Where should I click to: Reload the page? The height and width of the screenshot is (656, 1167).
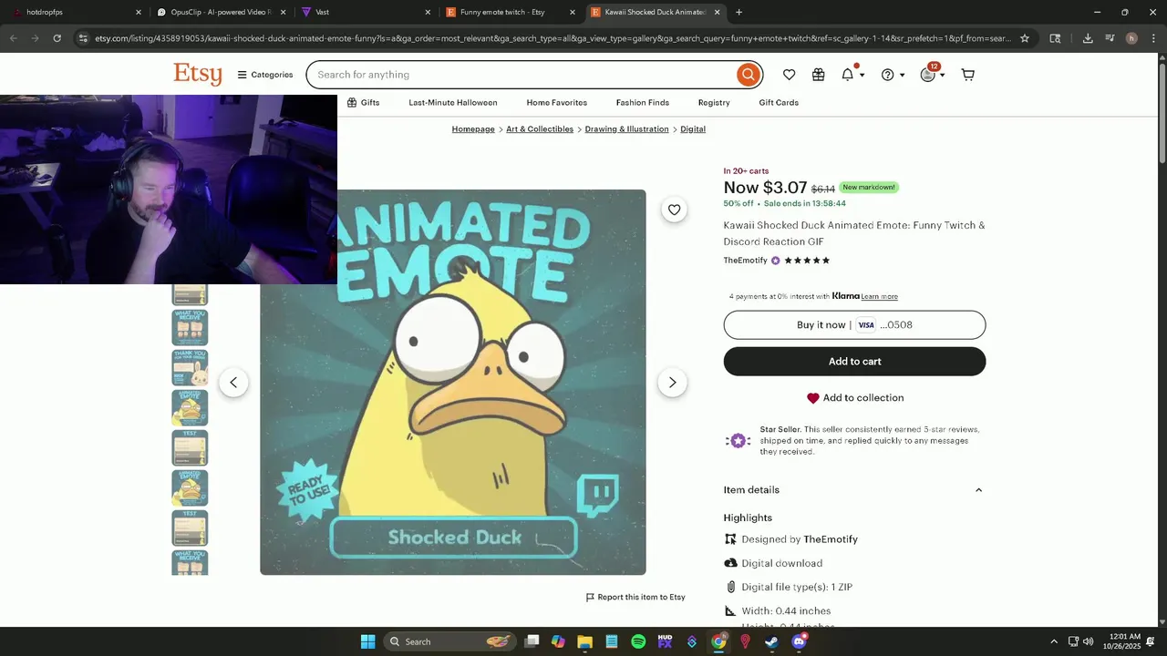tap(57, 38)
